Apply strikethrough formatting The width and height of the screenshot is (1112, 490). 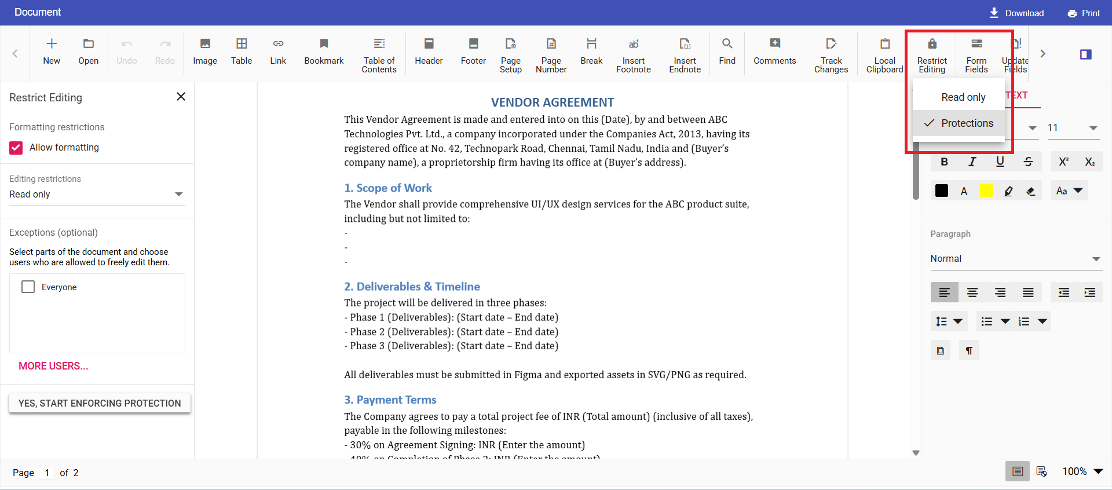1028,162
